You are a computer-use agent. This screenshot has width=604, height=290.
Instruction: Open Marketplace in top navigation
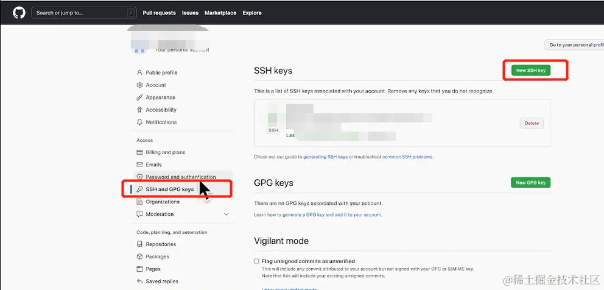220,13
